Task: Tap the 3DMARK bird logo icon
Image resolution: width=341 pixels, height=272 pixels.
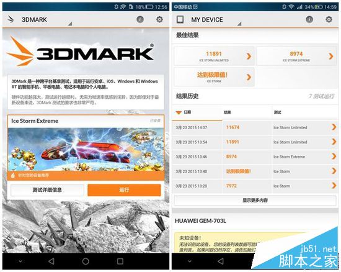Action: [11, 19]
